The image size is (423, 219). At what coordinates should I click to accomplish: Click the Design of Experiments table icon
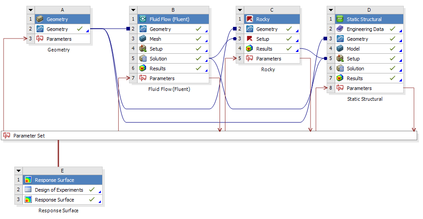click(28, 190)
